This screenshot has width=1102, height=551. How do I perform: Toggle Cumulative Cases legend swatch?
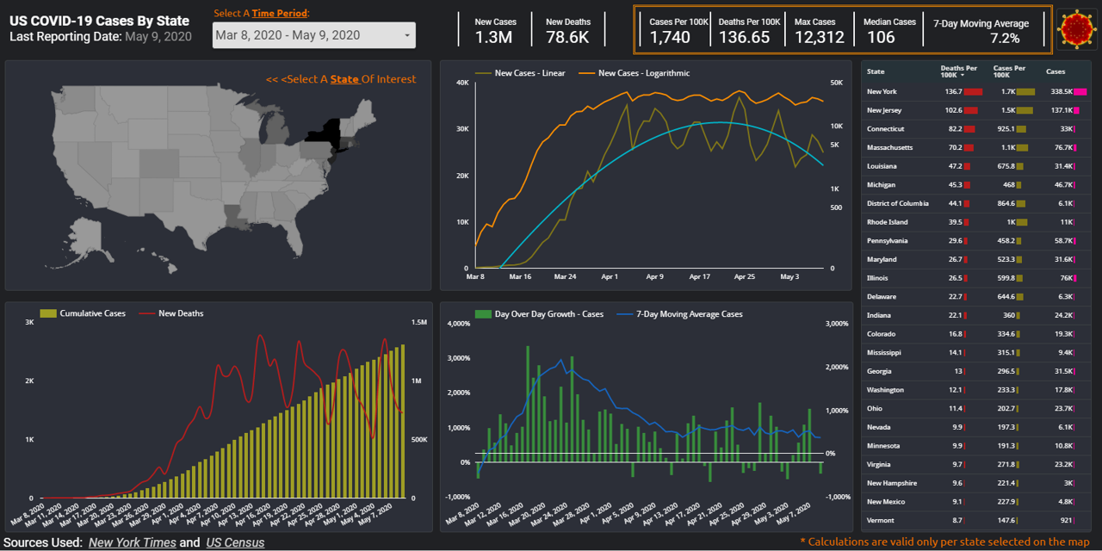(48, 313)
